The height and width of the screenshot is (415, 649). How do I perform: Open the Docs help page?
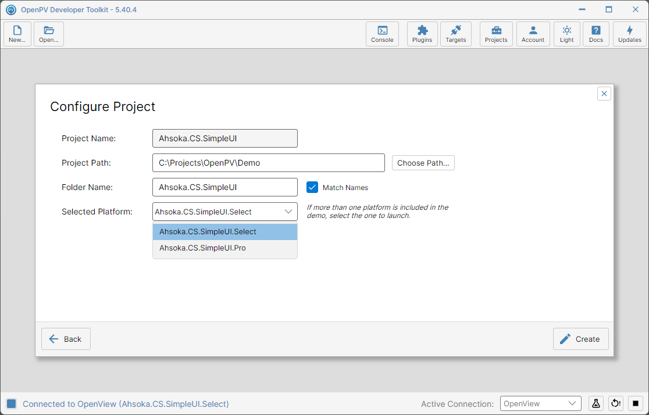click(x=596, y=34)
